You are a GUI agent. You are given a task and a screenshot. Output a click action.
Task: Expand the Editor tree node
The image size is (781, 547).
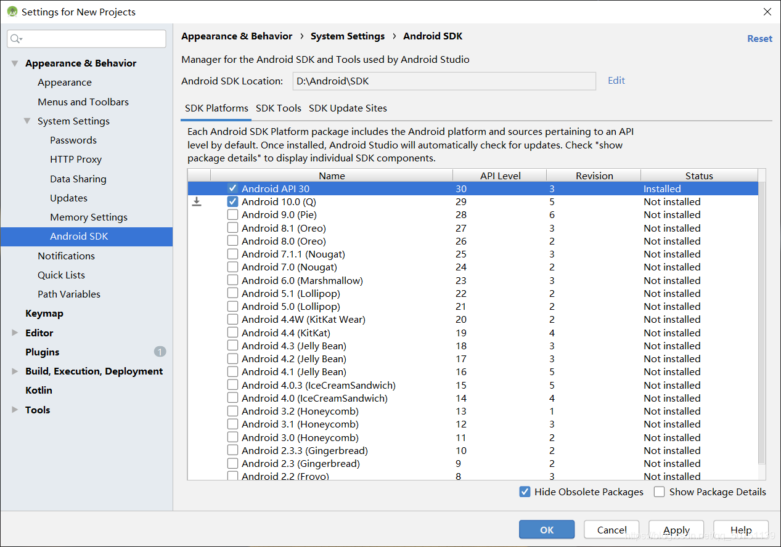pyautogui.click(x=15, y=333)
